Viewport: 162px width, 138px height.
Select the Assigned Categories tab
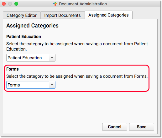click(x=108, y=15)
